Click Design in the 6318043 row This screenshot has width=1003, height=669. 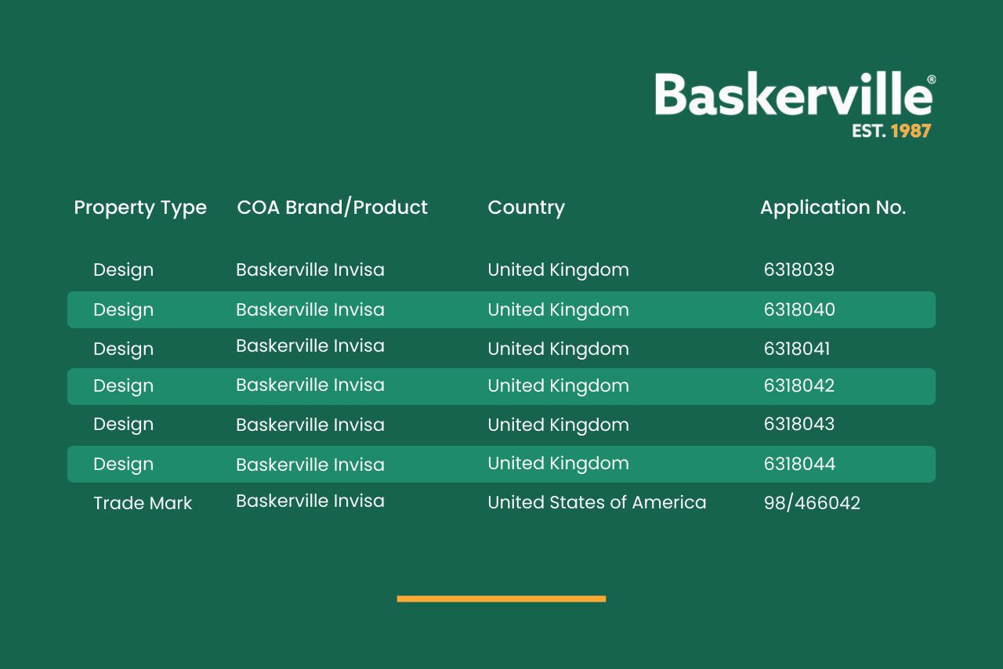coord(123,425)
